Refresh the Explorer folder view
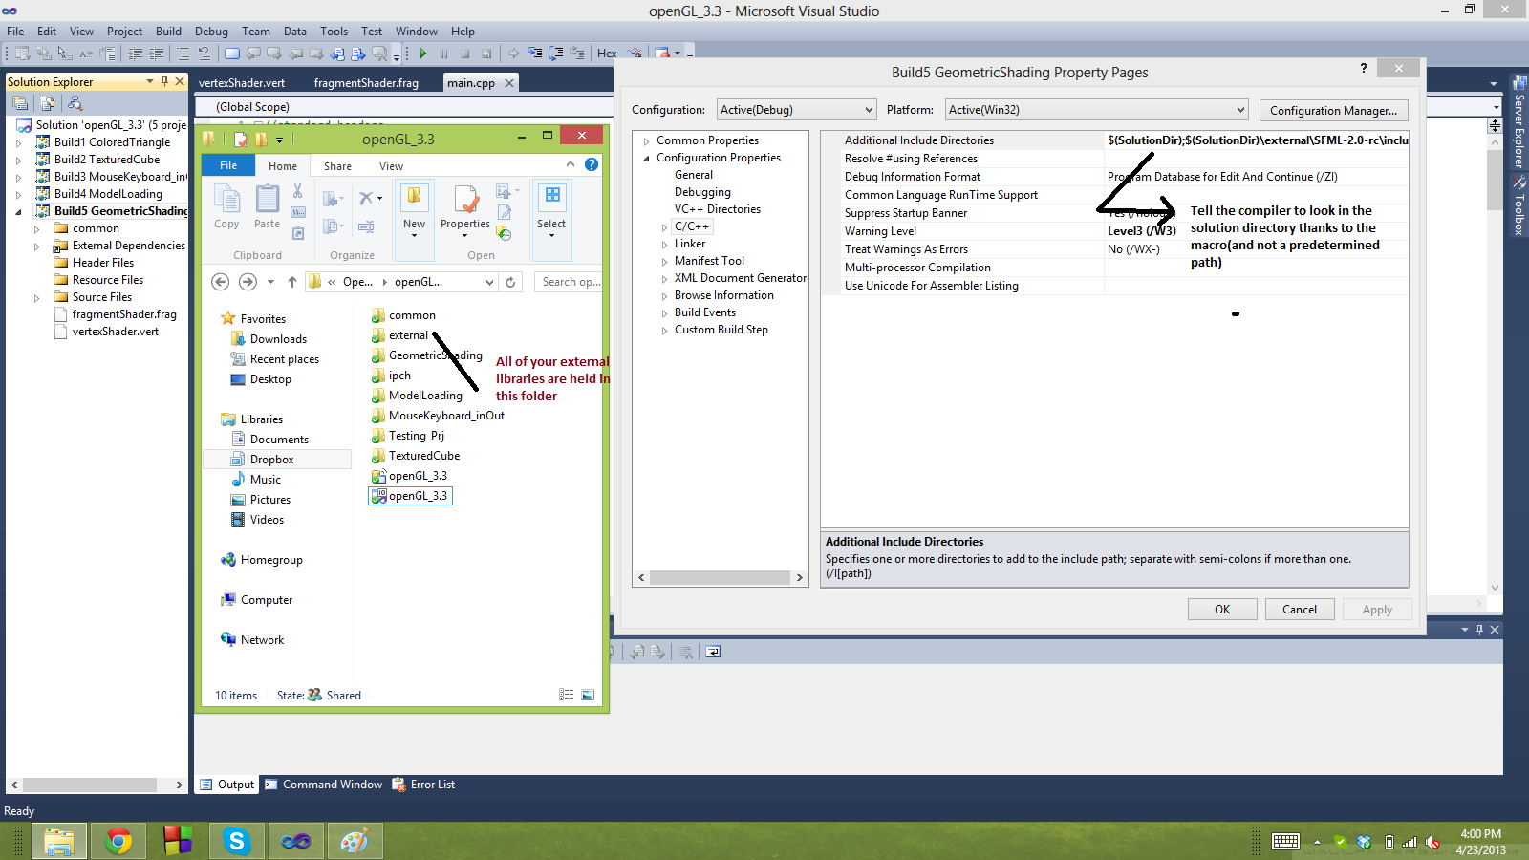The image size is (1529, 860). [x=510, y=282]
